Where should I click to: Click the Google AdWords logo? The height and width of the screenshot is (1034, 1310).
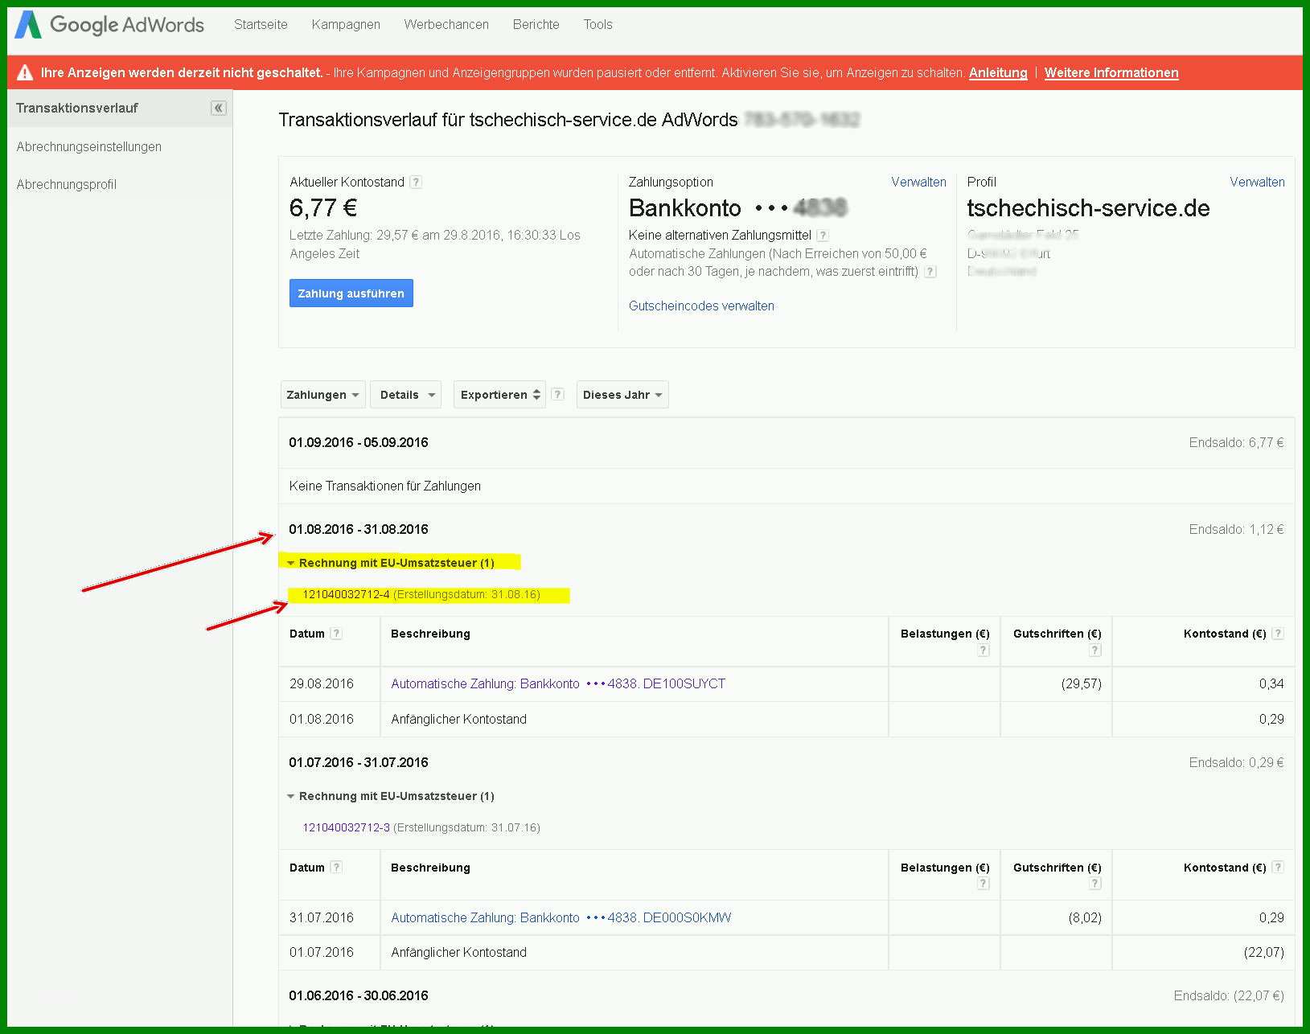click(x=109, y=25)
